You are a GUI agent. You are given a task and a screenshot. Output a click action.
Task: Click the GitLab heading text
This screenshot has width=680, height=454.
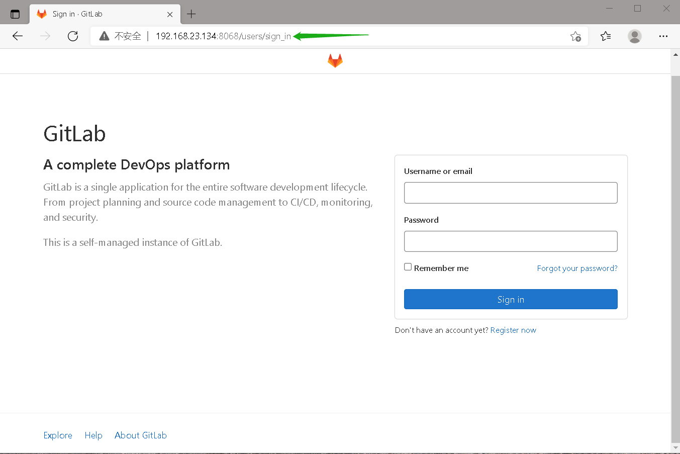click(74, 134)
